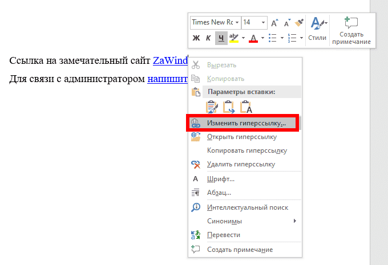Choose Копировать гиперссылку

tap(246, 150)
